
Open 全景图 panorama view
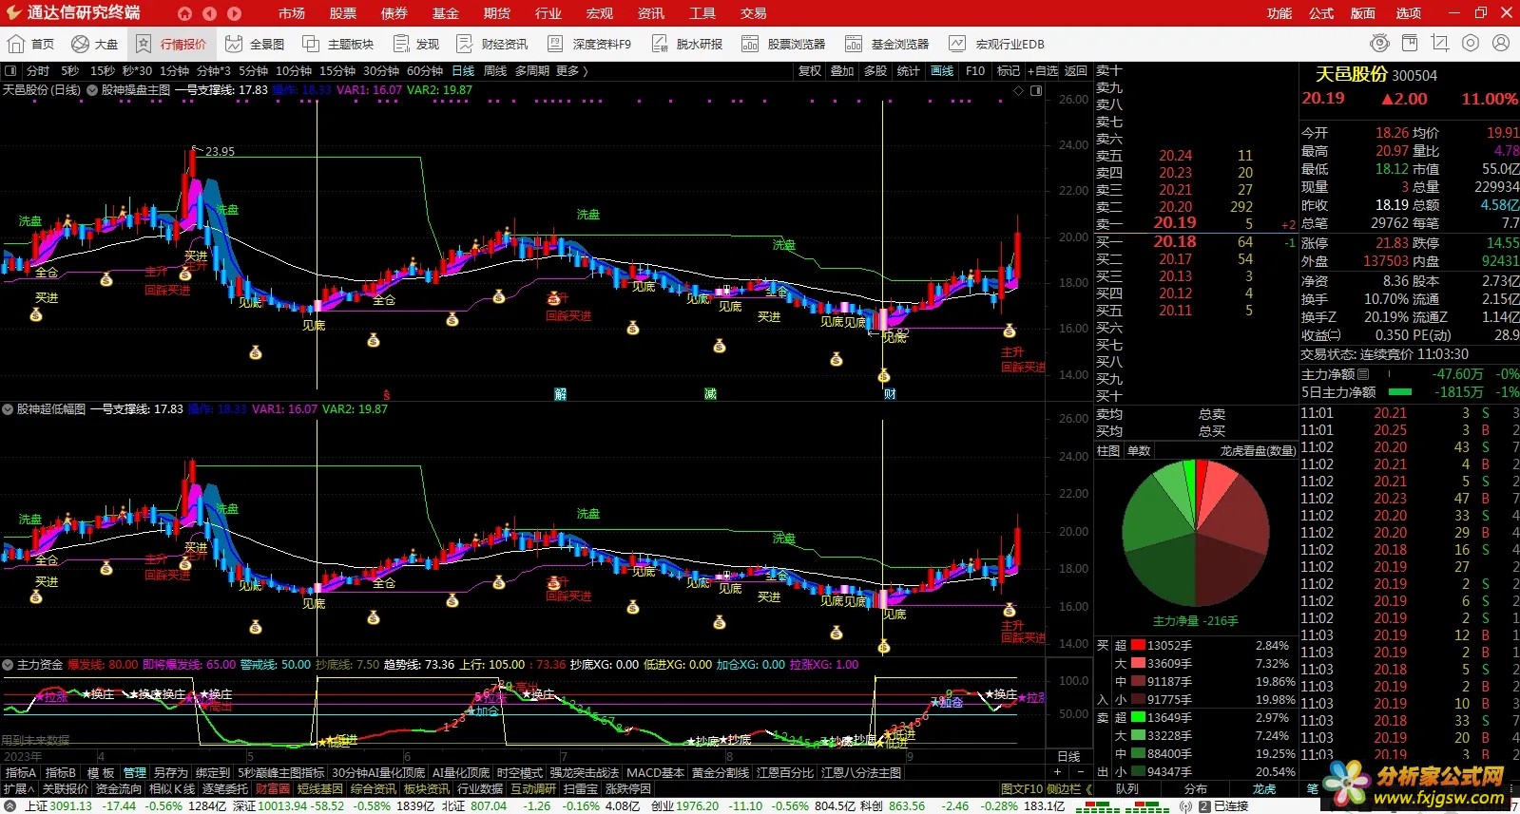pyautogui.click(x=255, y=44)
